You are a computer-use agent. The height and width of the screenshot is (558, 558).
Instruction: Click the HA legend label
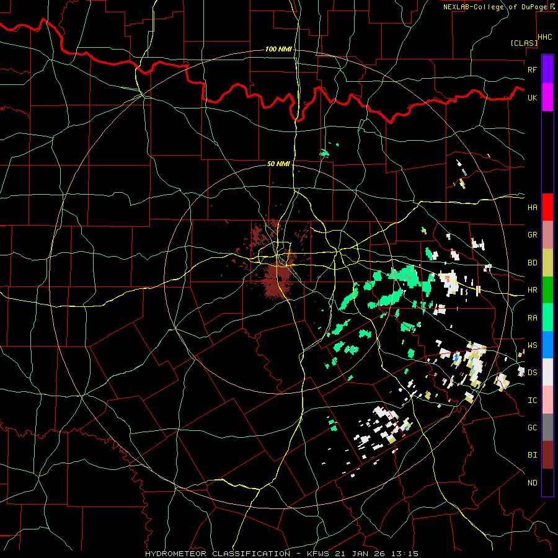(x=532, y=208)
